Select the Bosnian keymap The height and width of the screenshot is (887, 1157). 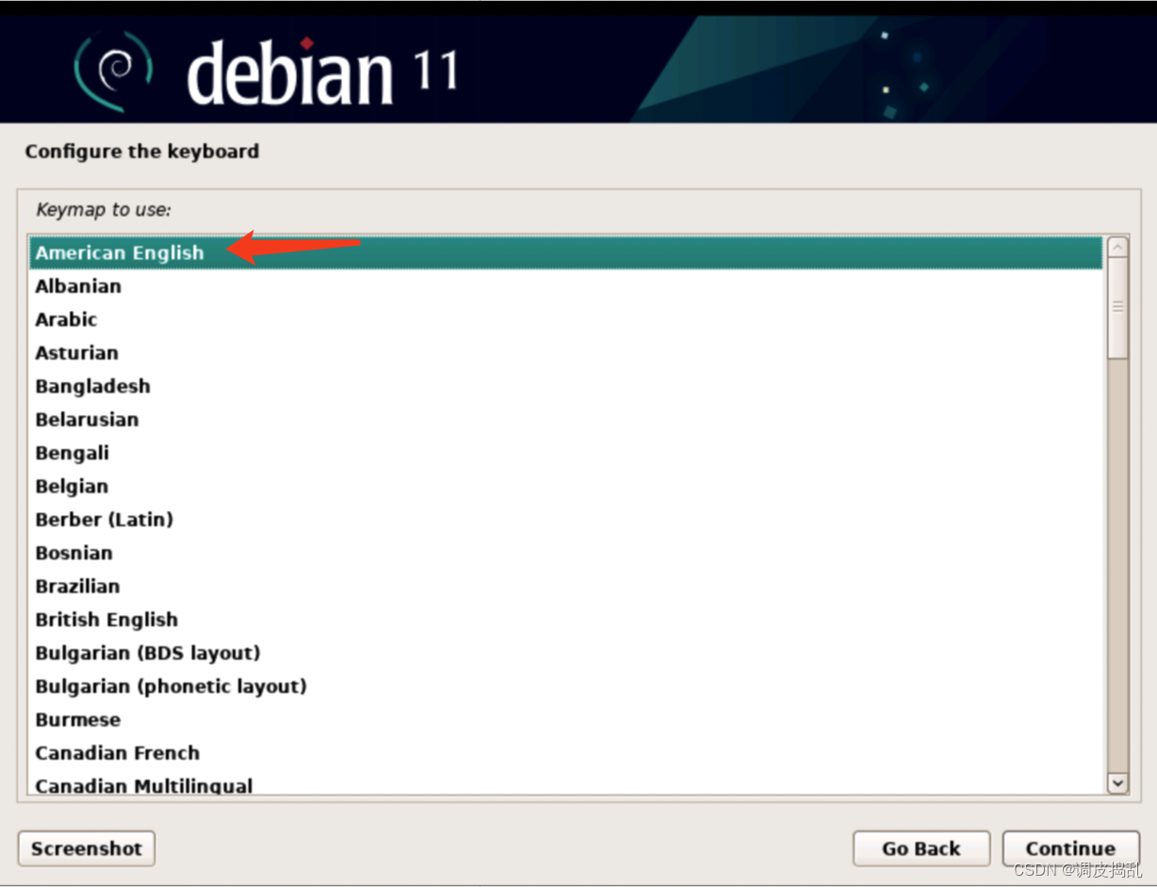[73, 553]
